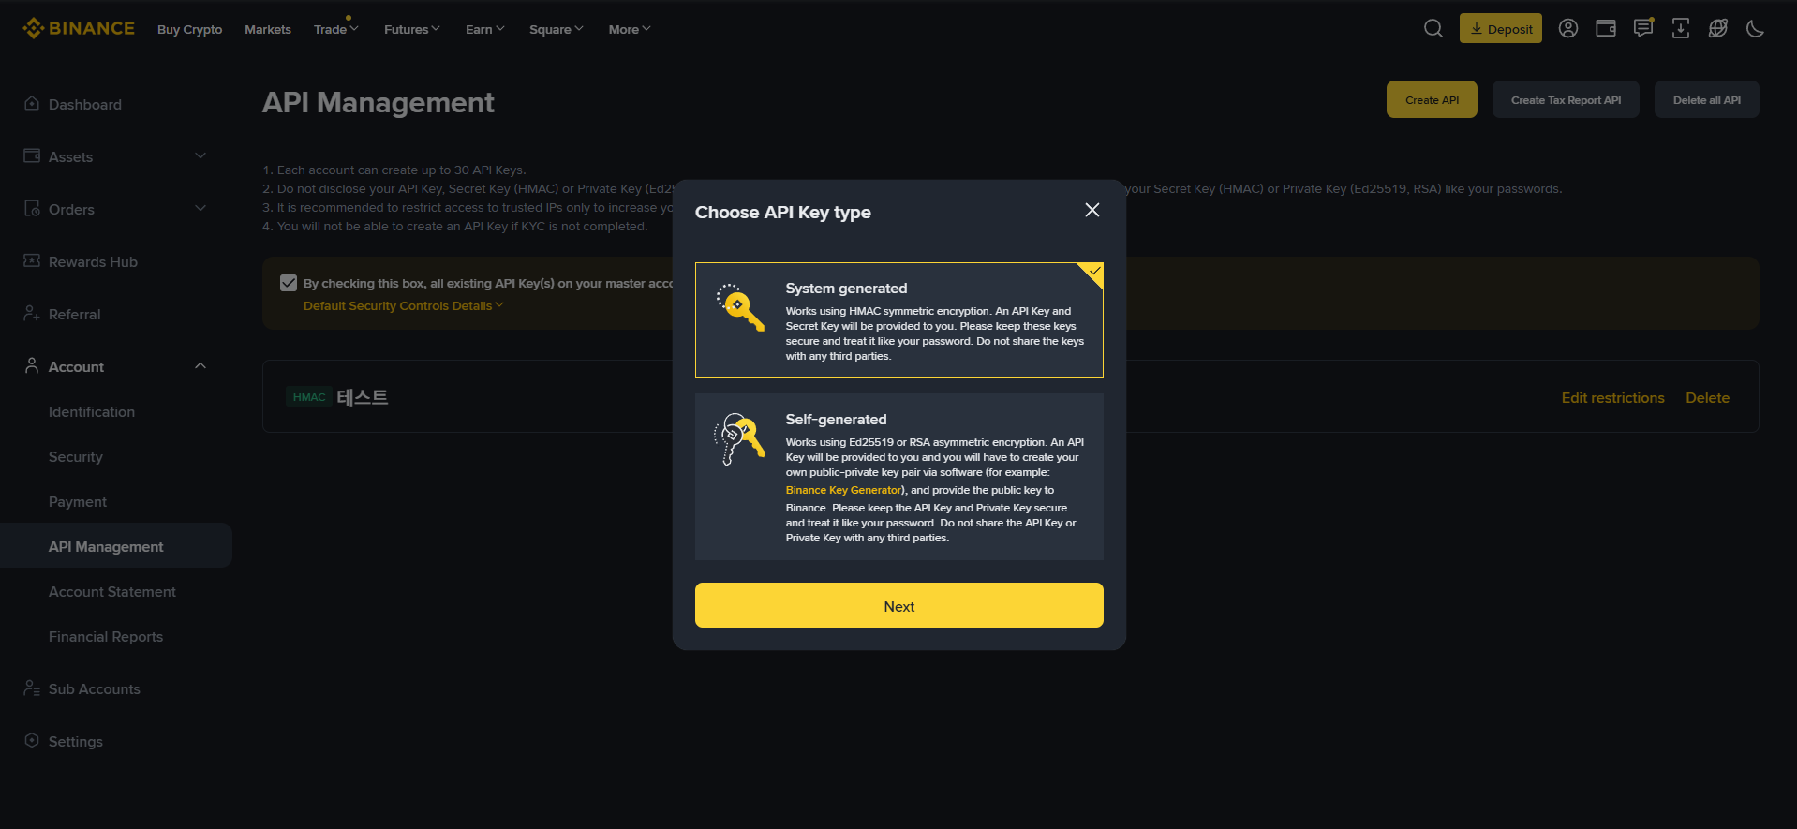Open the Futures dropdown menu
This screenshot has height=829, width=1797.
coord(412,29)
